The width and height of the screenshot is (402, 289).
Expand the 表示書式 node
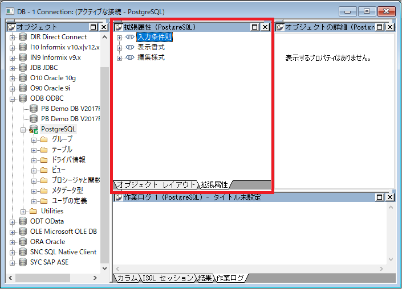[120, 47]
